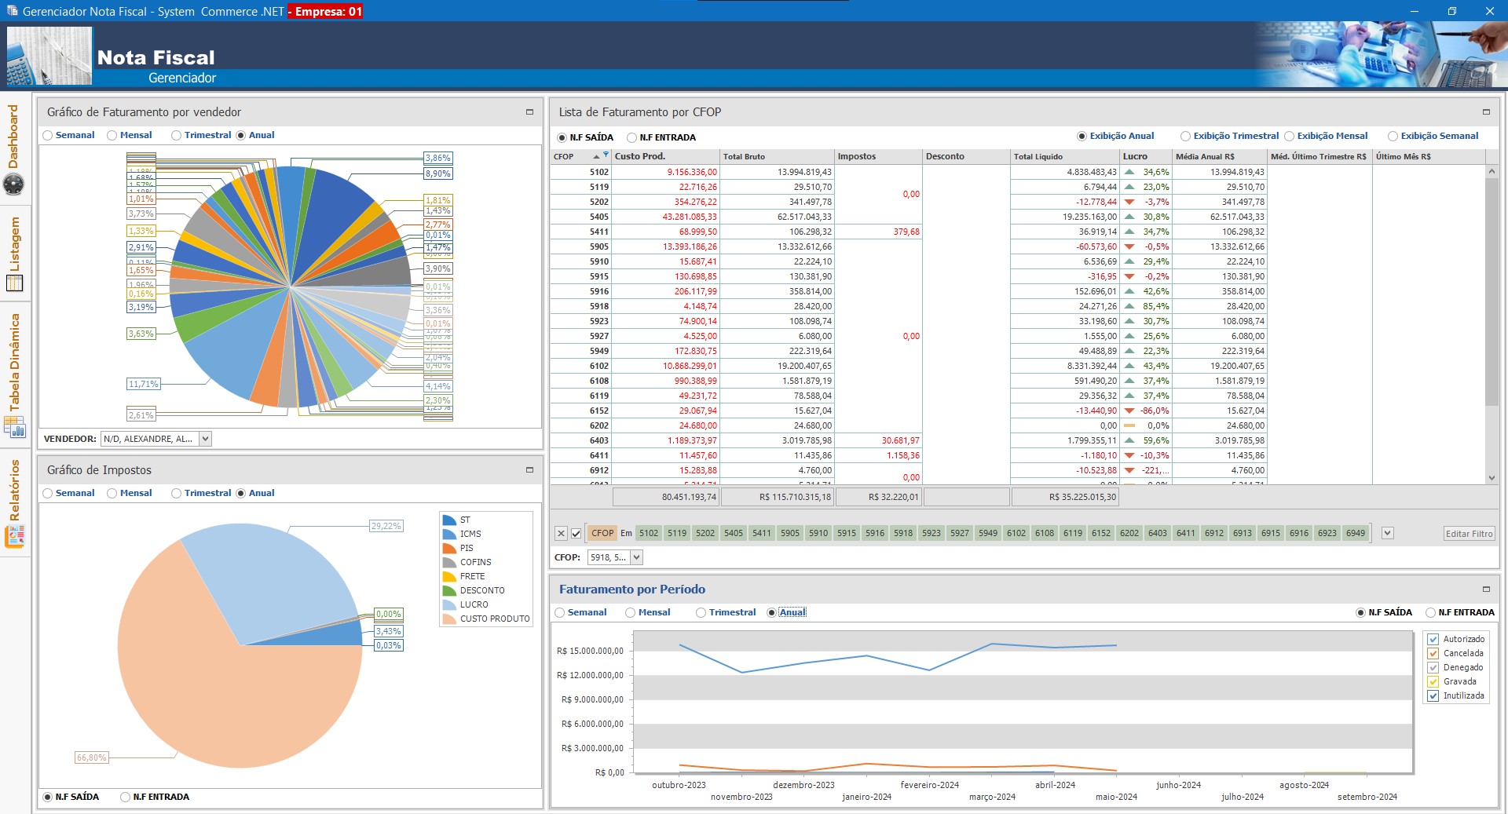1508x814 pixels.
Task: Click the CFOP filter field tag
Action: tap(602, 534)
